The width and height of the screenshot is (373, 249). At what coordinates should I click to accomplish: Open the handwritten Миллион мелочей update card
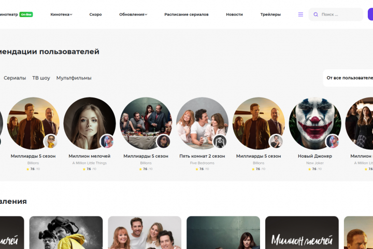click(302, 232)
